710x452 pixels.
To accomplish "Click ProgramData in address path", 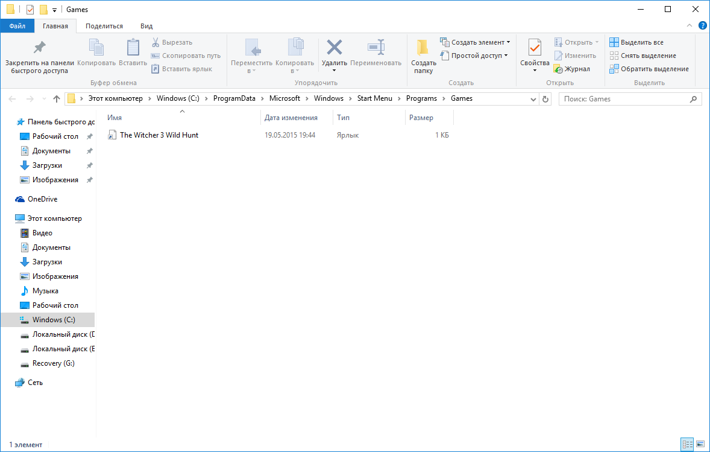I will (x=234, y=98).
